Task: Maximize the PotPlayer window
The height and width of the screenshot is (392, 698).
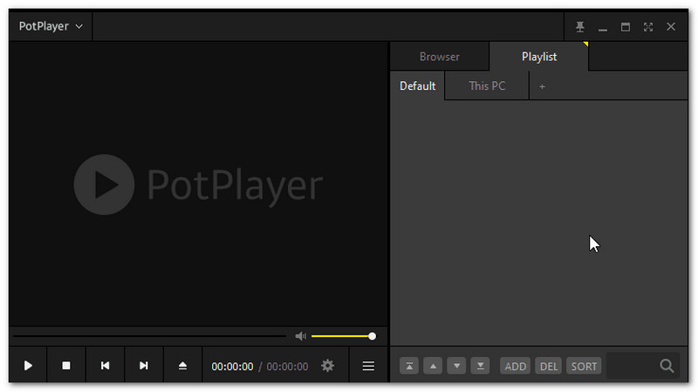Action: (626, 27)
